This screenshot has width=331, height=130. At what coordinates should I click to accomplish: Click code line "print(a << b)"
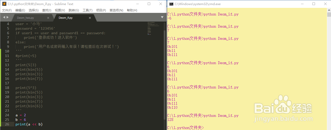(29, 124)
